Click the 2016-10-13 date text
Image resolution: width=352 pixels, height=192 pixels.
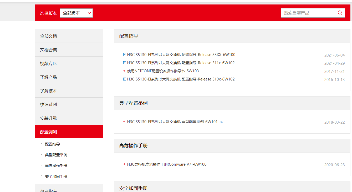point(334,80)
